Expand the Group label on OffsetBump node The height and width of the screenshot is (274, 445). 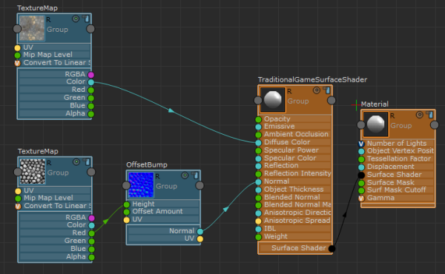[x=166, y=186]
